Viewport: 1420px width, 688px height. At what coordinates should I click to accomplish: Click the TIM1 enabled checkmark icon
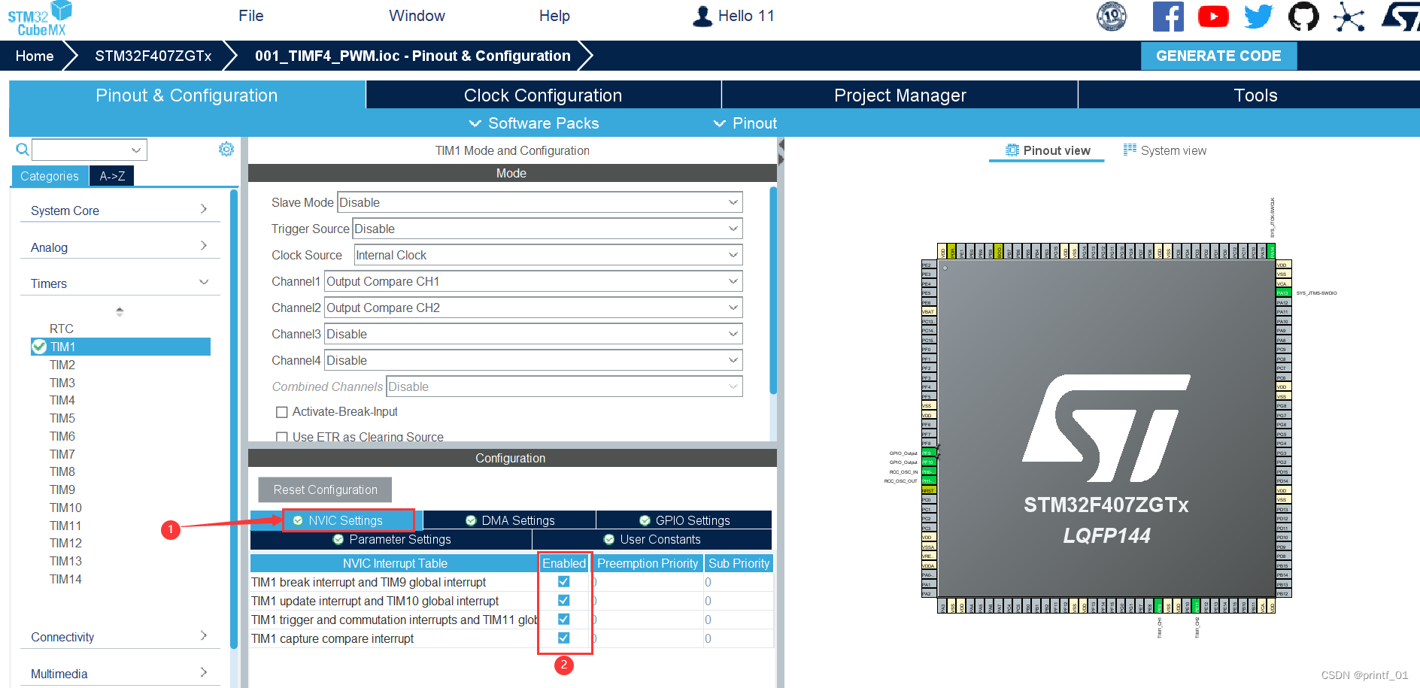coord(39,347)
